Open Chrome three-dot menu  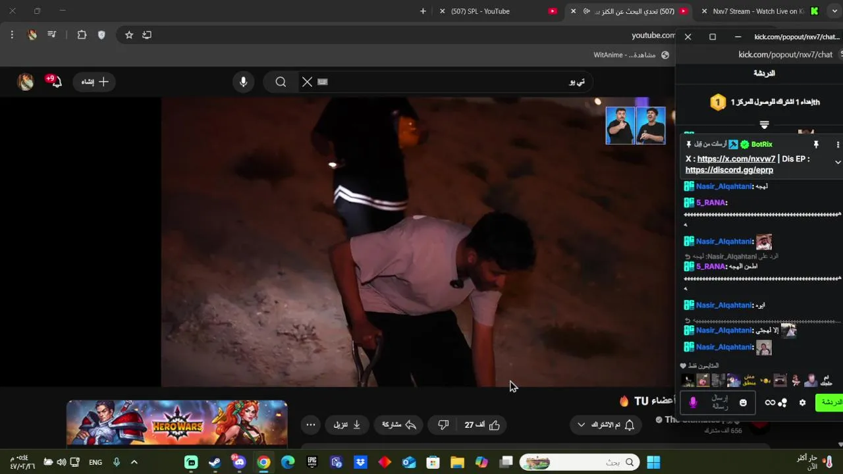[x=12, y=35]
